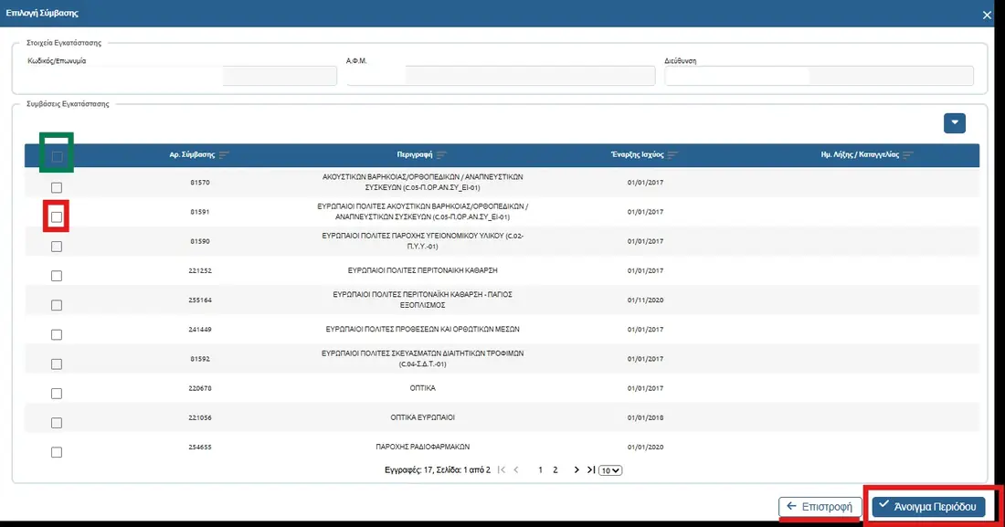Click the date 01/01/2018
This screenshot has height=527, width=1005.
(x=645, y=418)
